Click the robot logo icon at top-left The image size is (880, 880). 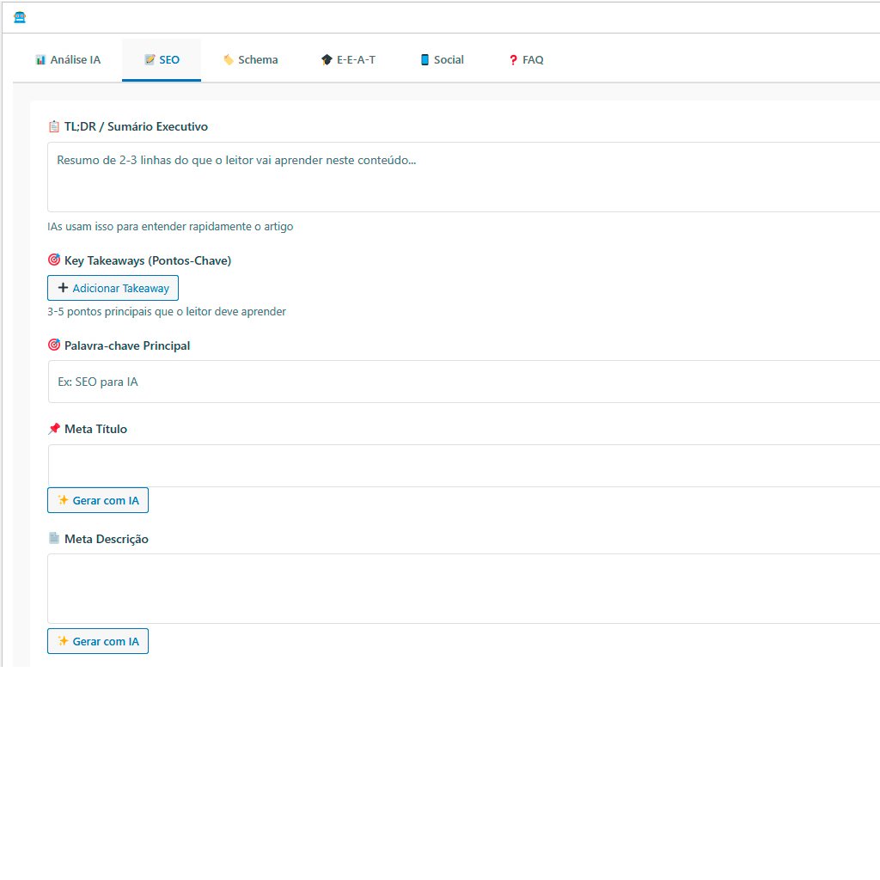coord(20,17)
